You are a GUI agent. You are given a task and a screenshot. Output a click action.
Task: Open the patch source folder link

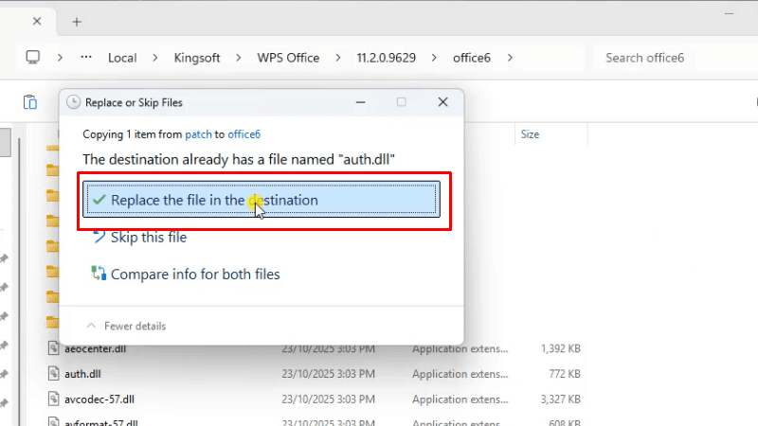pos(197,134)
